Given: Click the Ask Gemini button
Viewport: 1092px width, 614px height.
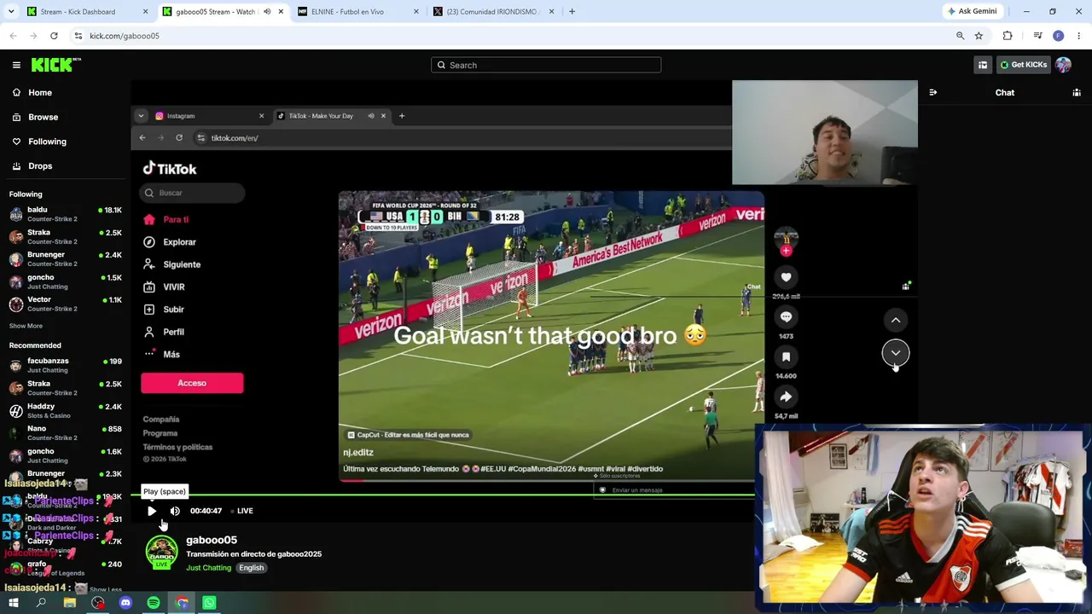Looking at the screenshot, I should pyautogui.click(x=972, y=12).
